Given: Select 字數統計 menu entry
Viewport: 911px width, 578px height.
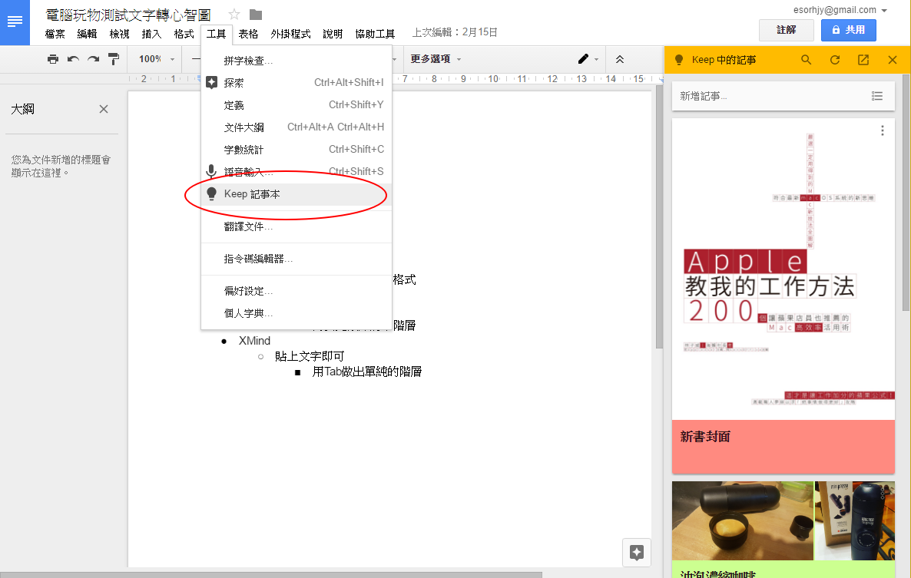Looking at the screenshot, I should pyautogui.click(x=296, y=150).
